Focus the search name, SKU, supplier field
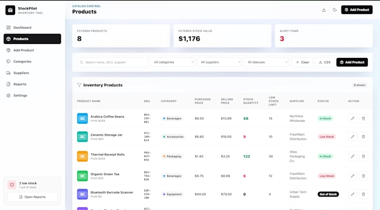The image size is (380, 210). (112, 62)
